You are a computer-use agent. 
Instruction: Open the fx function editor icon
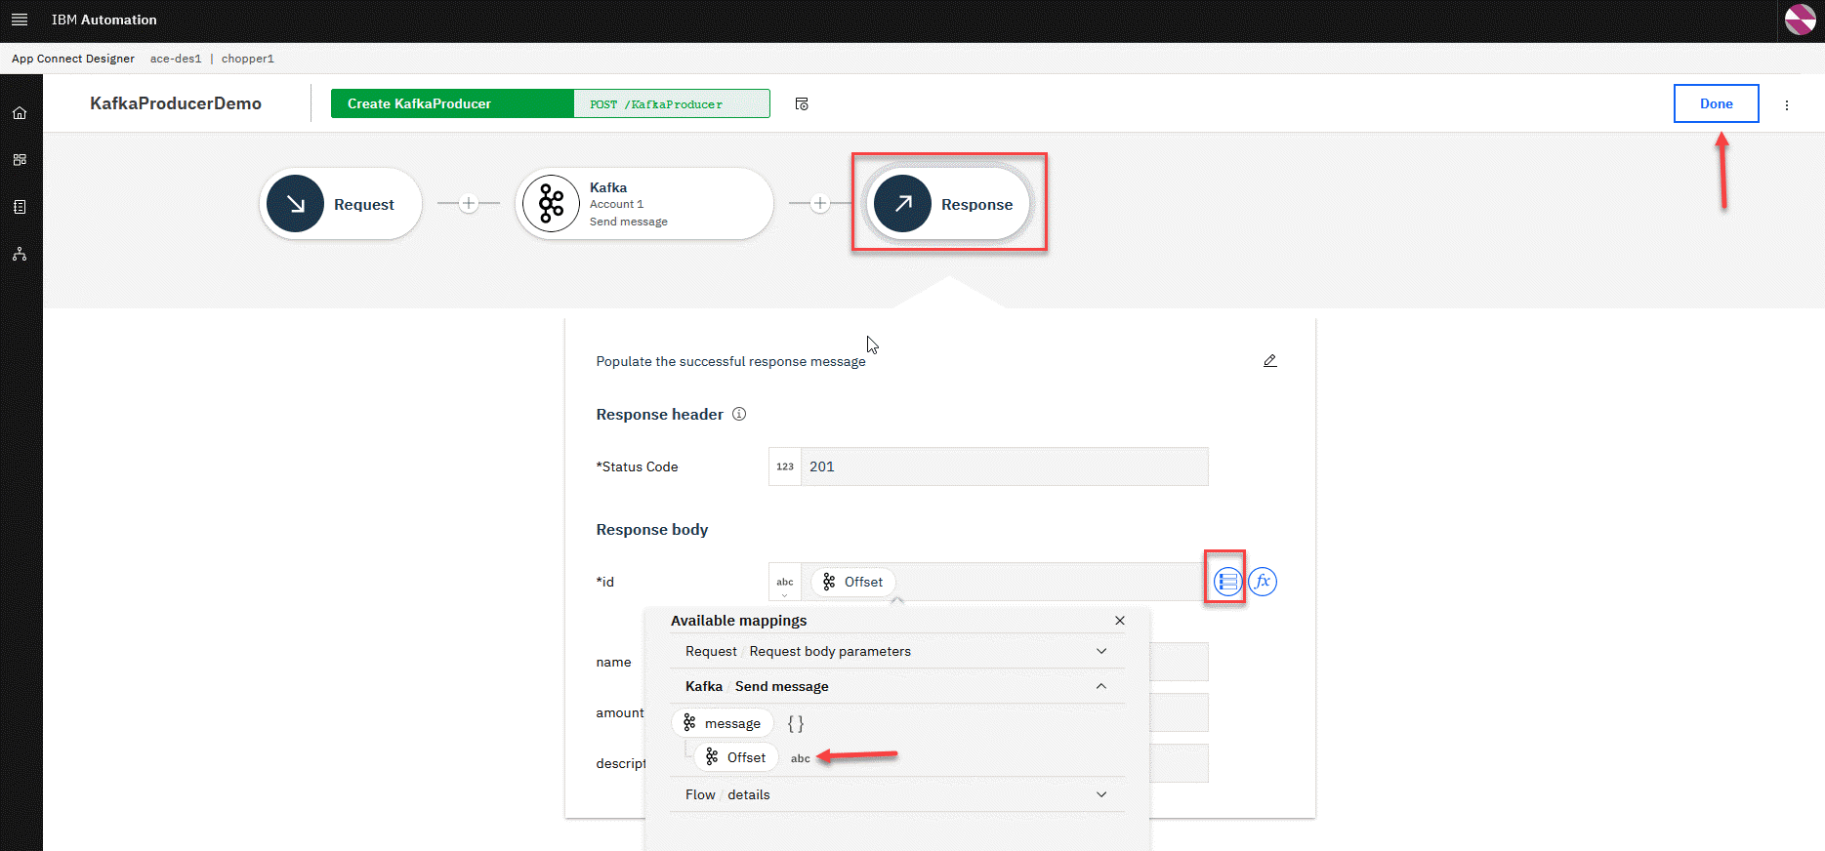pos(1263,582)
